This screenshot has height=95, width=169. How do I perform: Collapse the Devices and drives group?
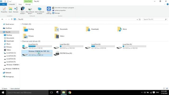pyautogui.click(x=21, y=41)
